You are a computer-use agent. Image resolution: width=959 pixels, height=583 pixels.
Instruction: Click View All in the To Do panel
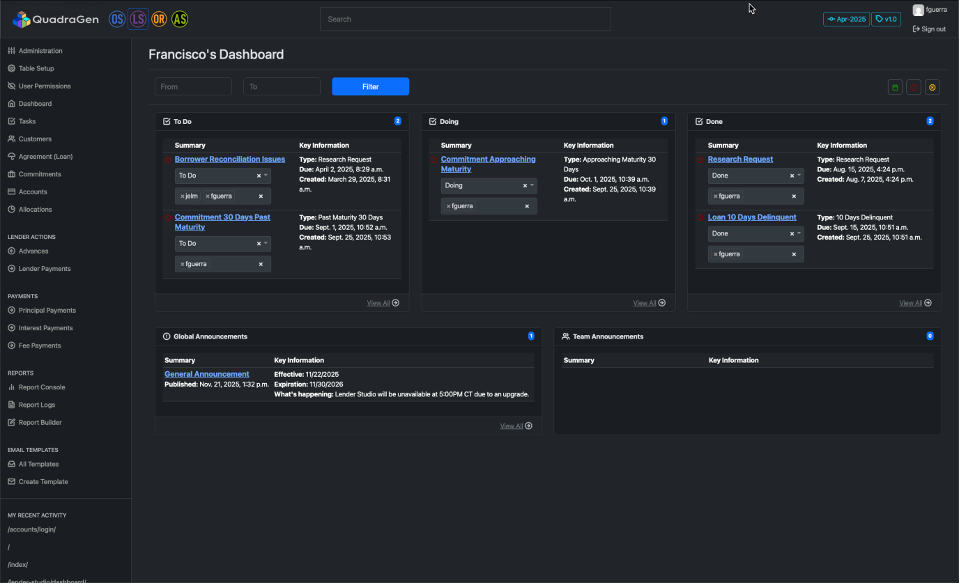[x=383, y=303]
